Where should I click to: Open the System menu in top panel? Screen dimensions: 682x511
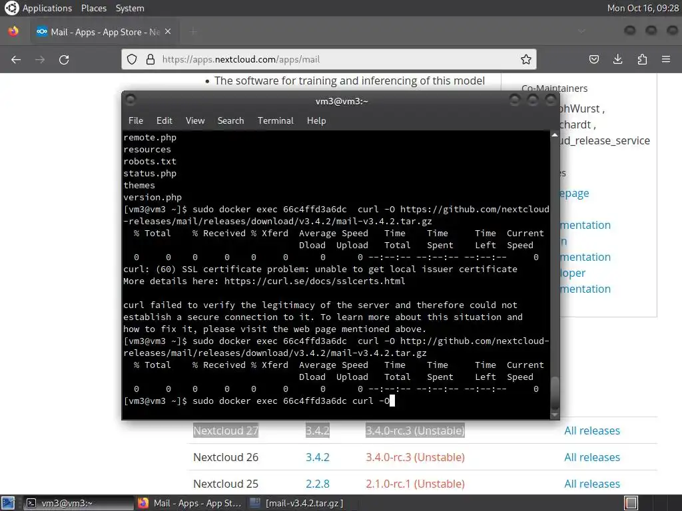point(130,8)
